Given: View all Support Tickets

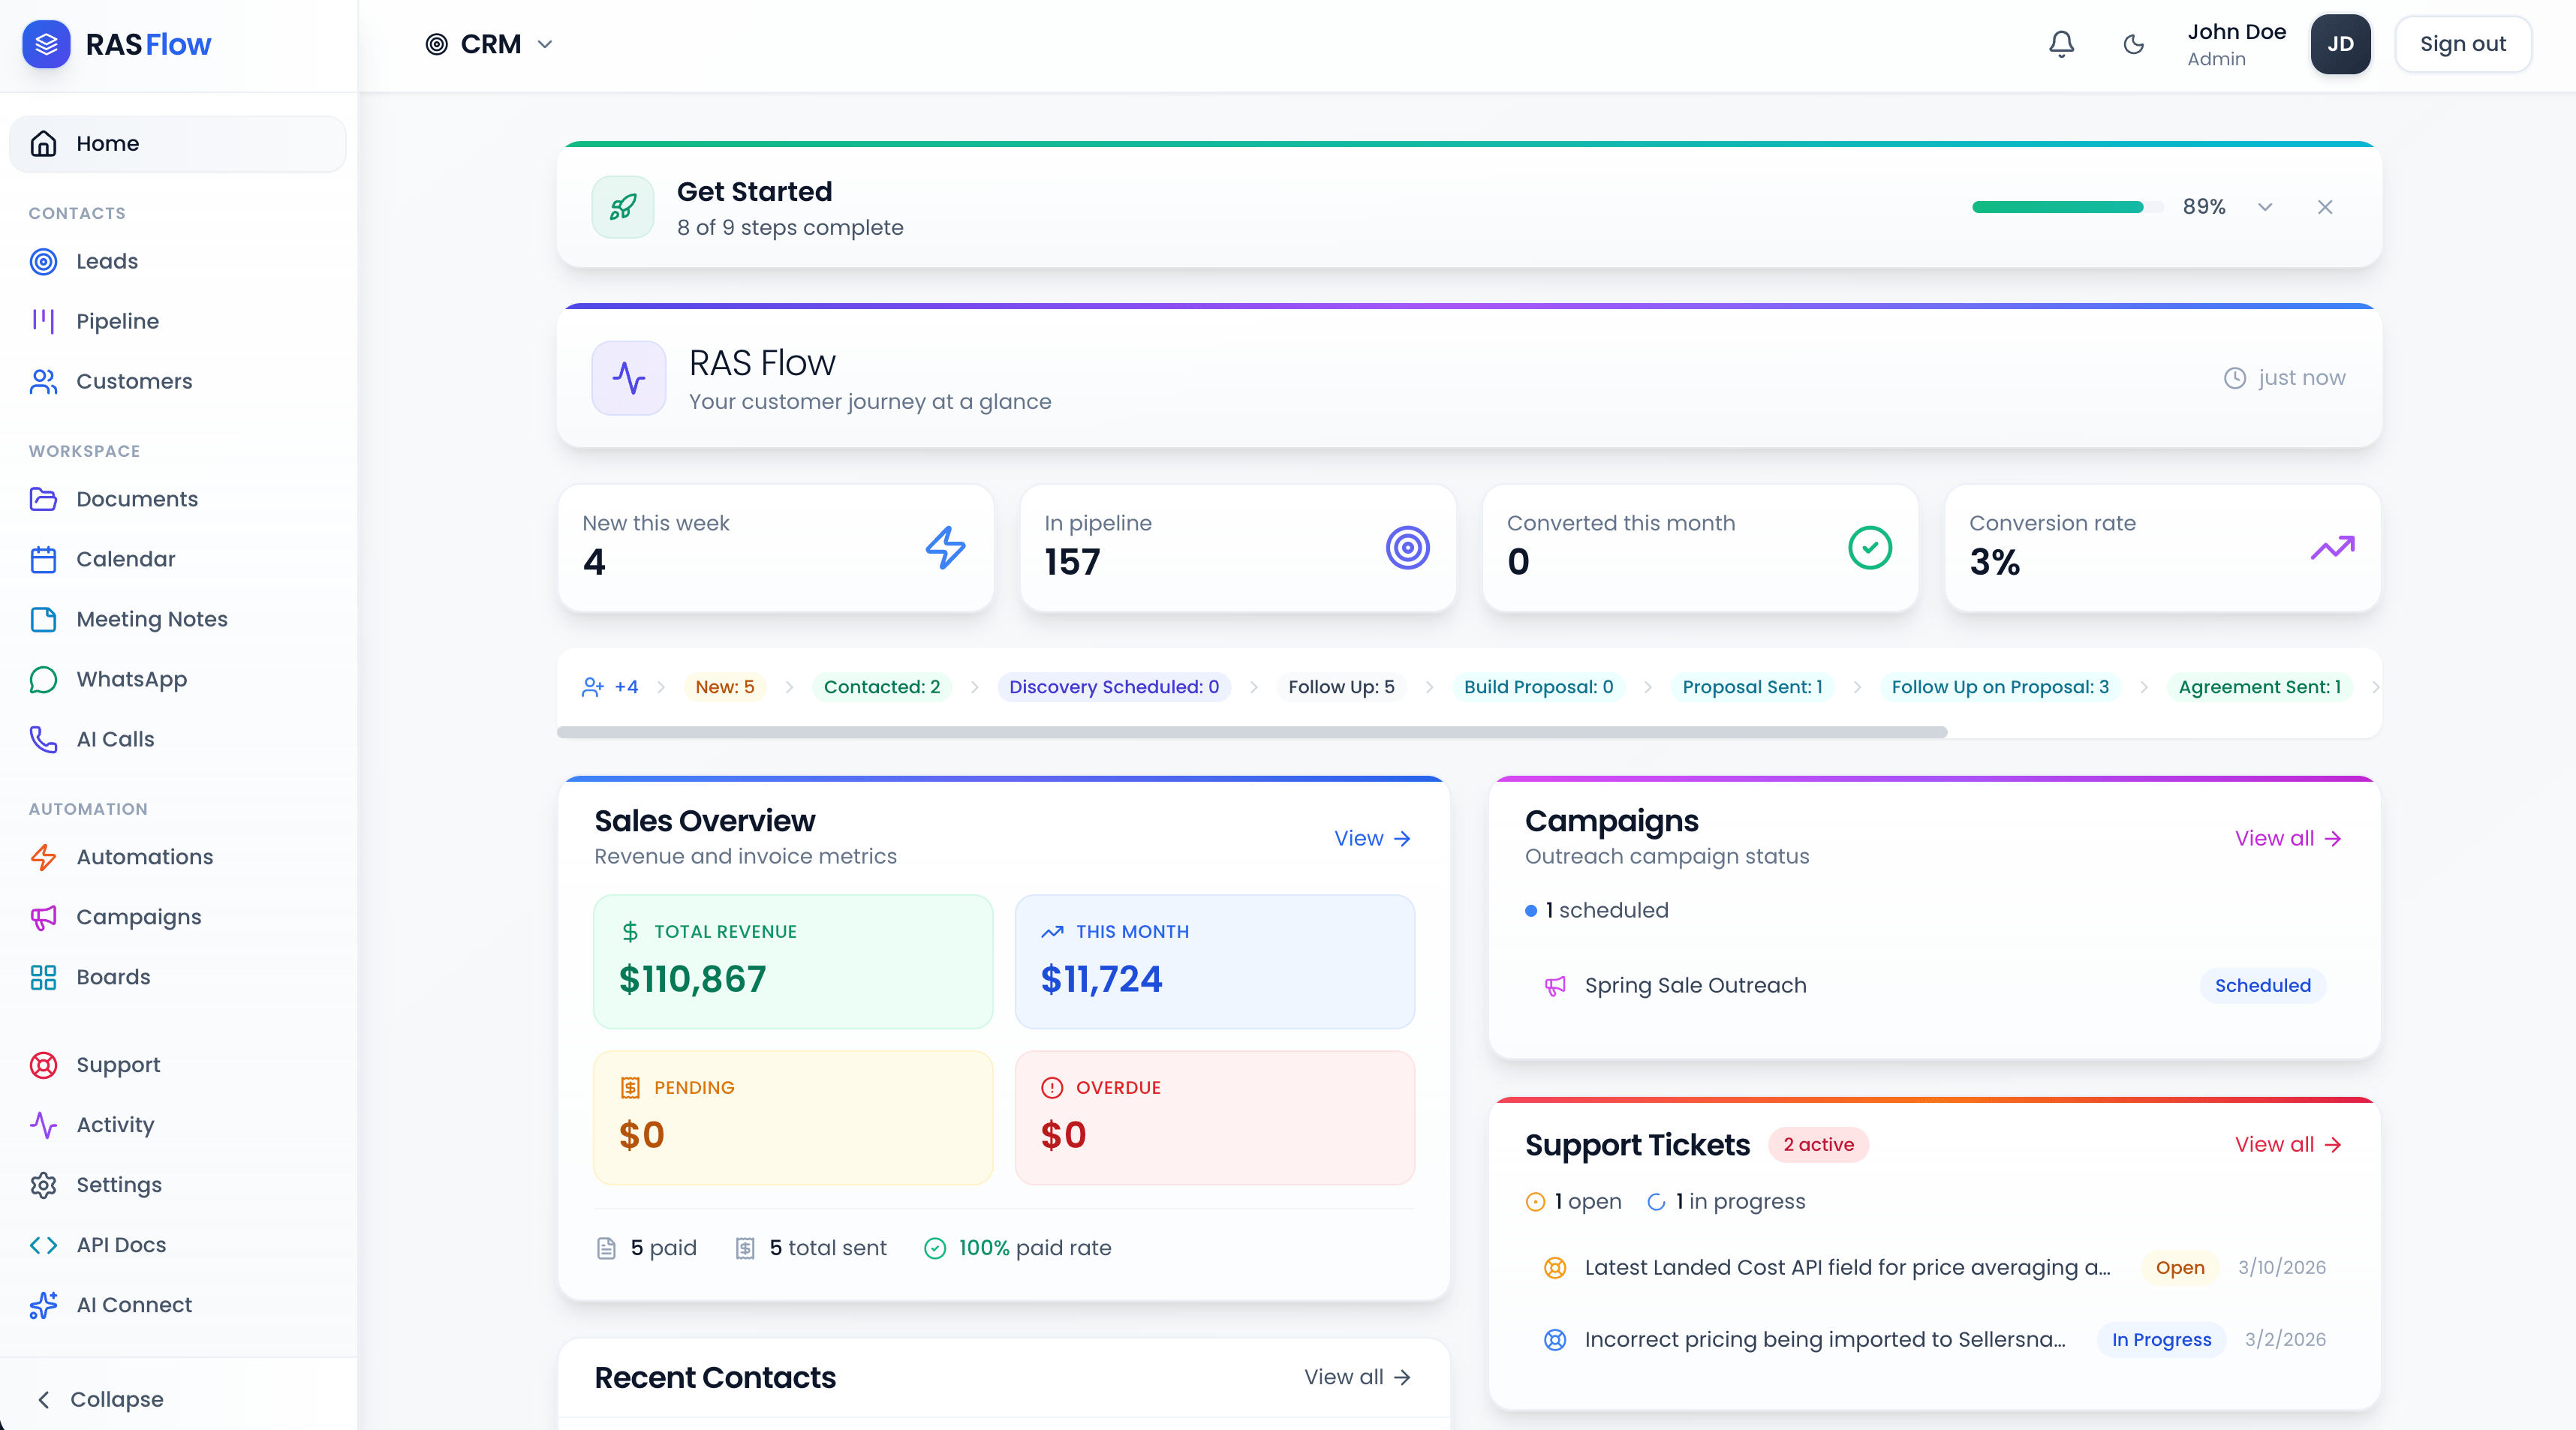Looking at the screenshot, I should pyautogui.click(x=2288, y=1144).
